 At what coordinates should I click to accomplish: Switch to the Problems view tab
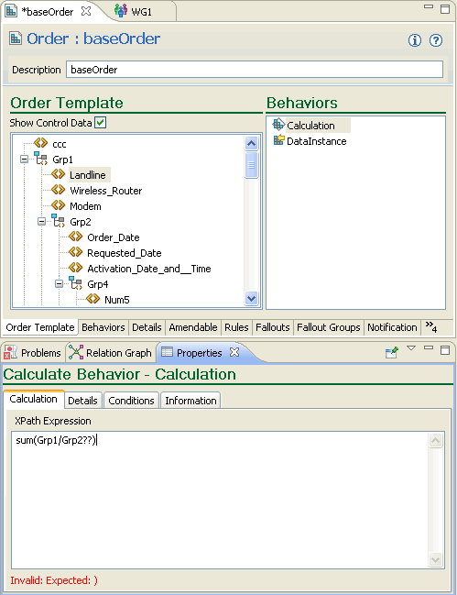[x=33, y=353]
